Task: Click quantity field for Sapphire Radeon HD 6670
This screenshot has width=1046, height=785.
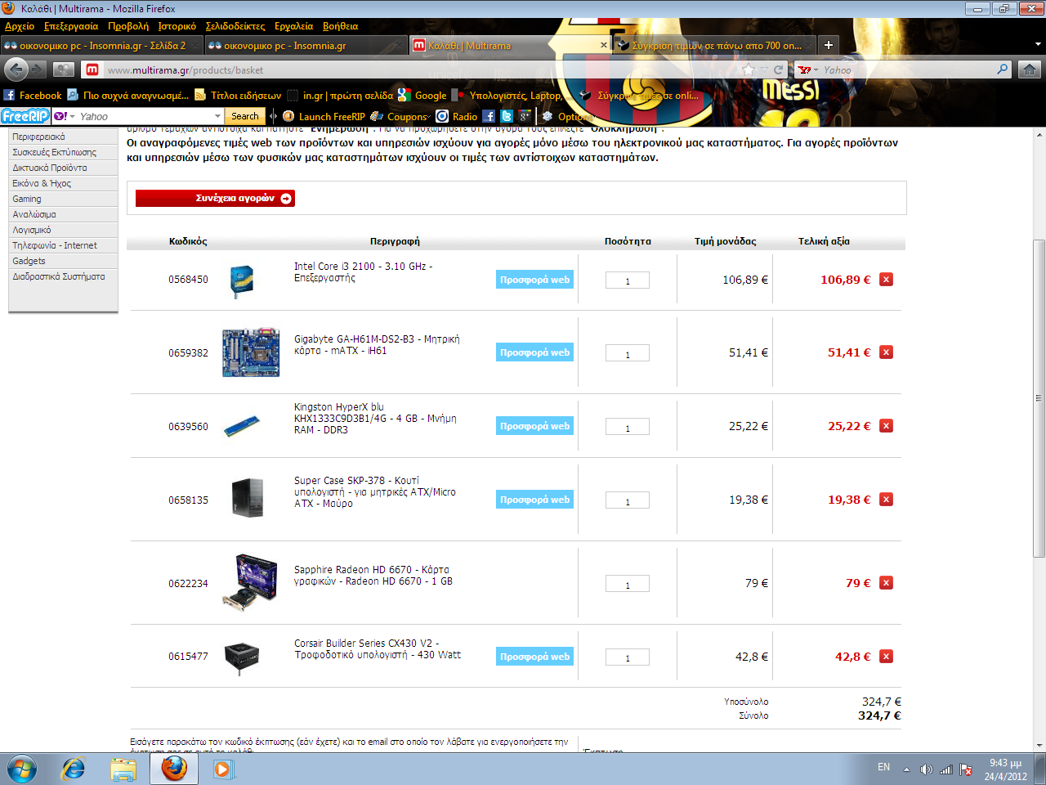Action: point(628,584)
